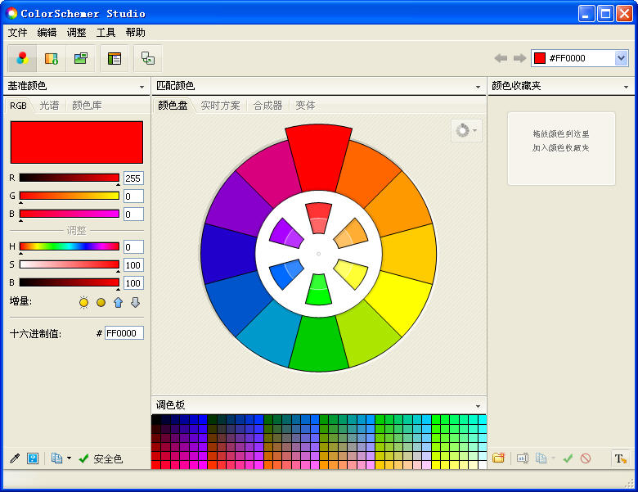The height and width of the screenshot is (492, 638).
Task: Click the rename color icon in favorites toolbar
Action: 523,458
